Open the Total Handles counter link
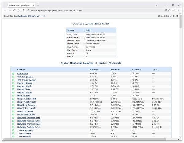 [24, 137]
